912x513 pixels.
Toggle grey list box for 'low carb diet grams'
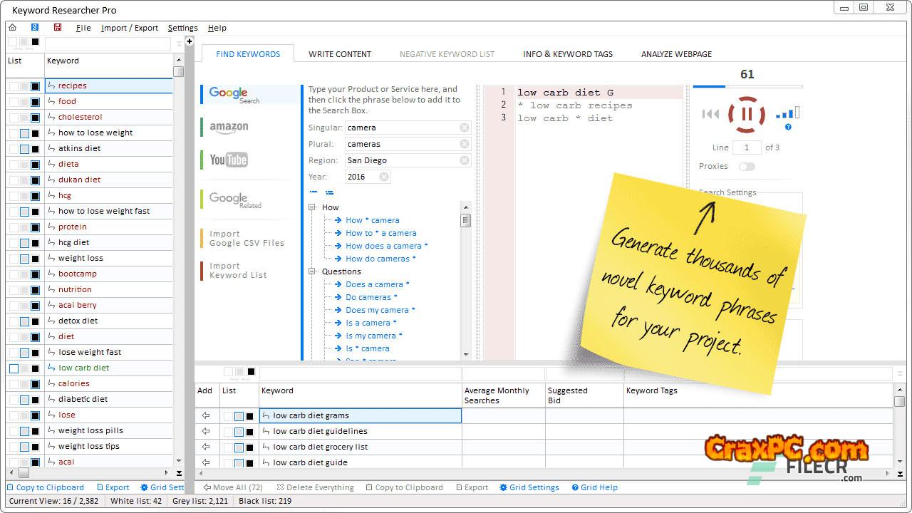pyautogui.click(x=239, y=416)
